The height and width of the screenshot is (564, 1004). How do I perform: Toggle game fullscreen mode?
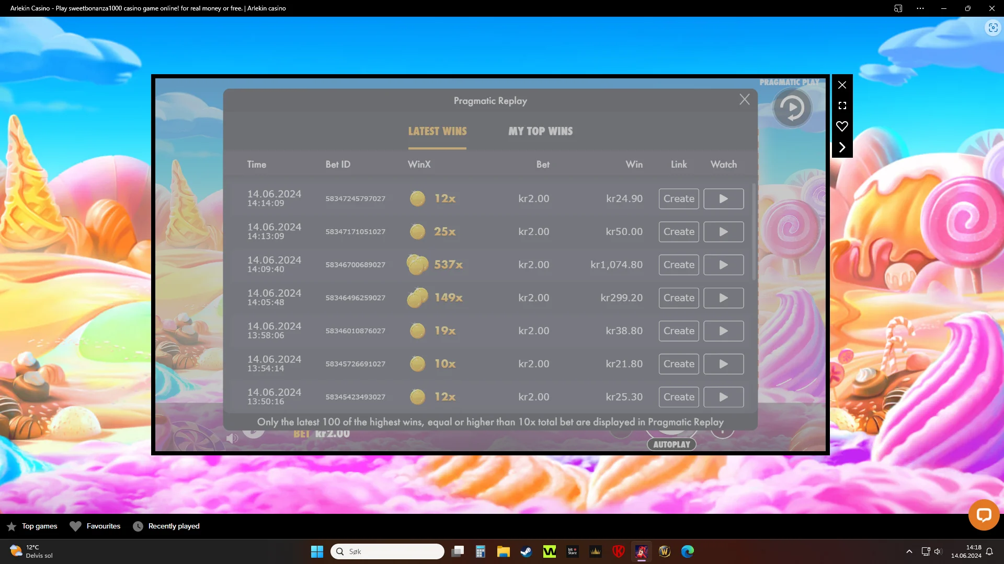click(842, 105)
